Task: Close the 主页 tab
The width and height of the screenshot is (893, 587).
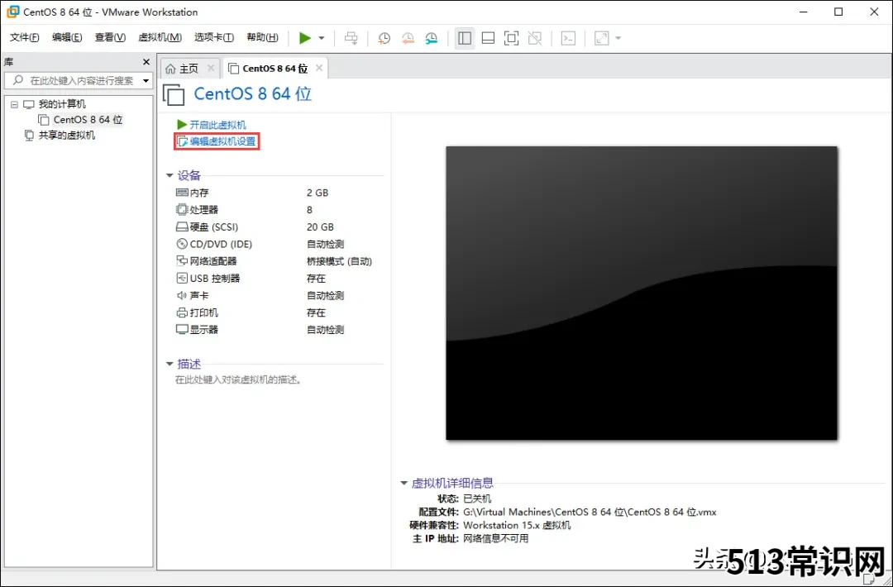Action: pyautogui.click(x=211, y=68)
